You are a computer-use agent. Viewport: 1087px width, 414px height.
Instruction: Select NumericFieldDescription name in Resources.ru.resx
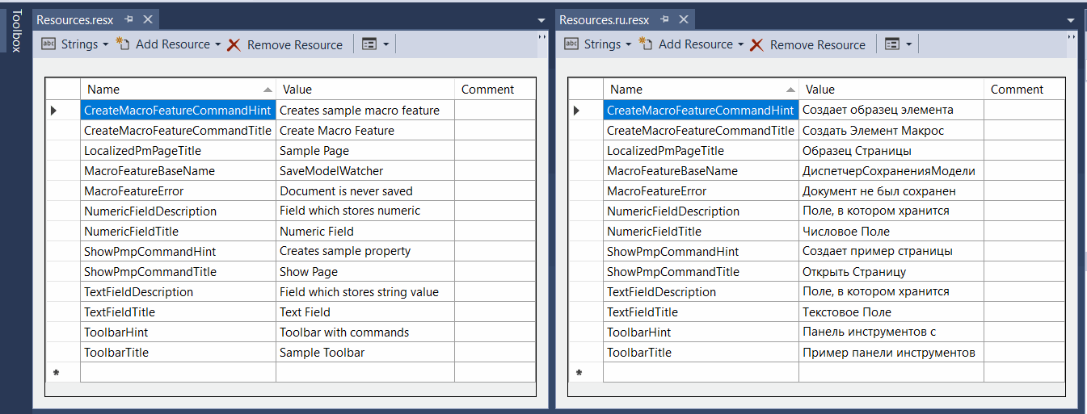701,211
